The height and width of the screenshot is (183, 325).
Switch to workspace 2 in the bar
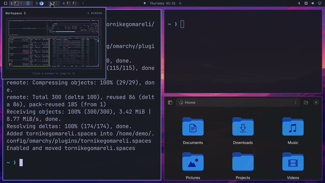click(x=37, y=3)
